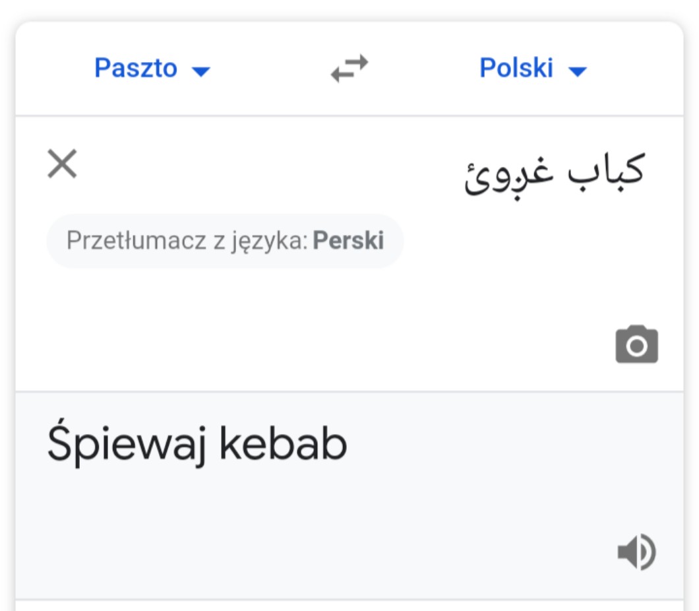Open camera translation
Image resolution: width=699 pixels, height=611 pixels.
tap(636, 344)
